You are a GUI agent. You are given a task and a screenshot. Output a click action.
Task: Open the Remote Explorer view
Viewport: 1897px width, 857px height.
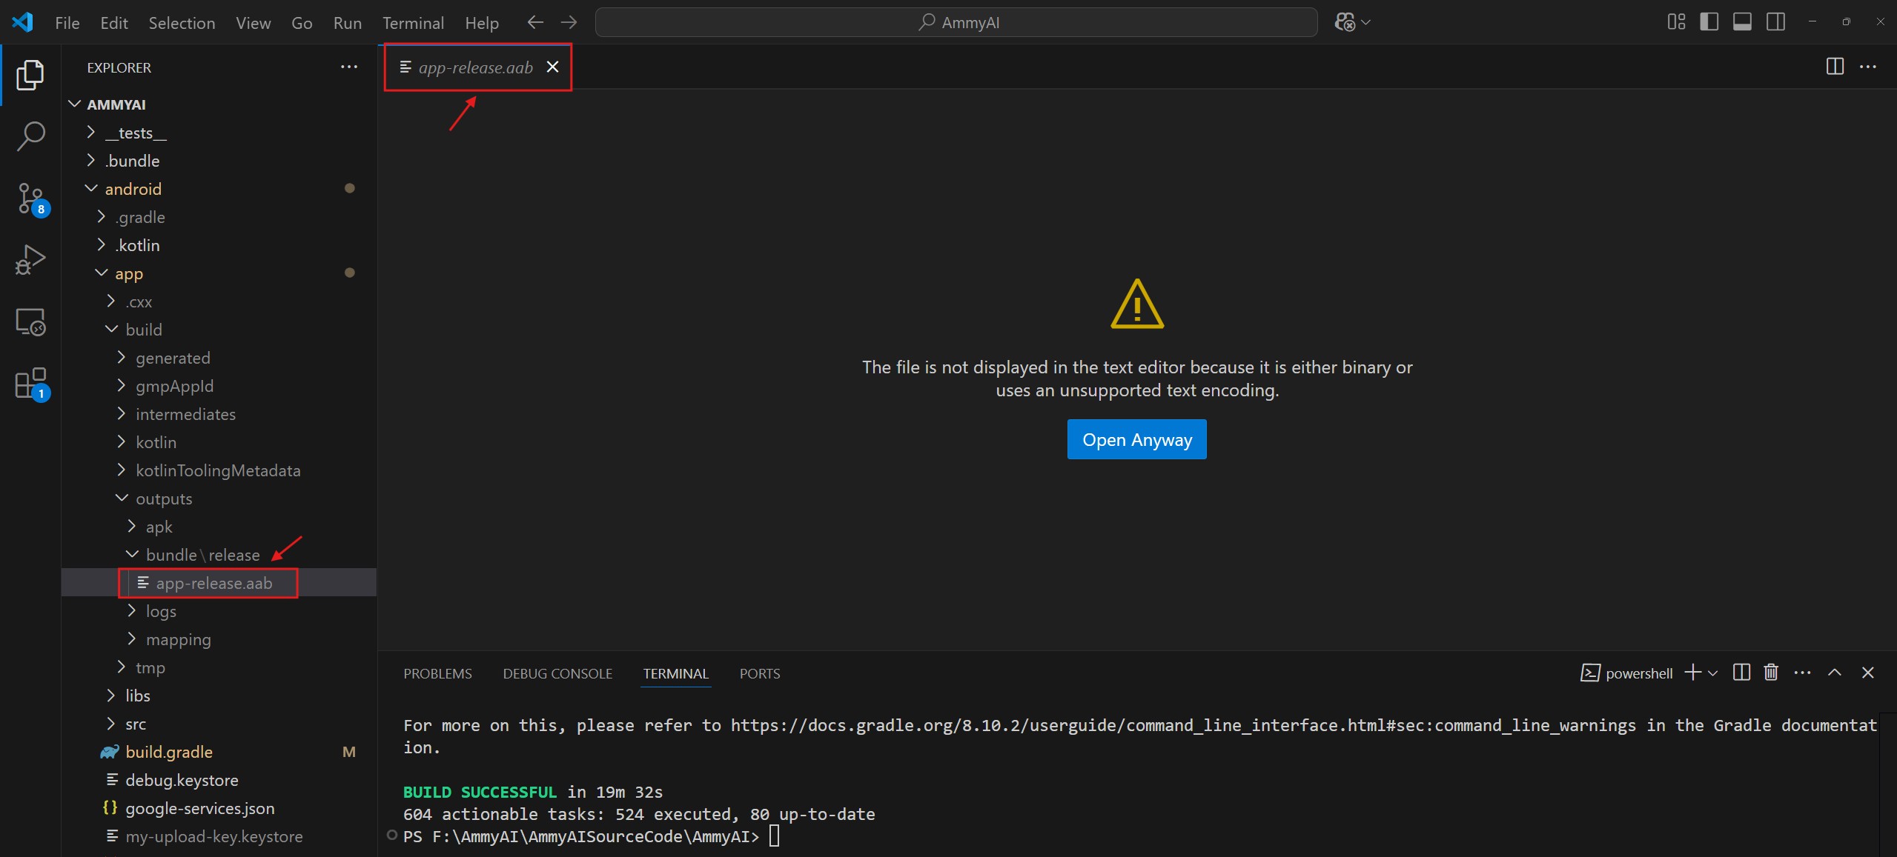[x=30, y=322]
